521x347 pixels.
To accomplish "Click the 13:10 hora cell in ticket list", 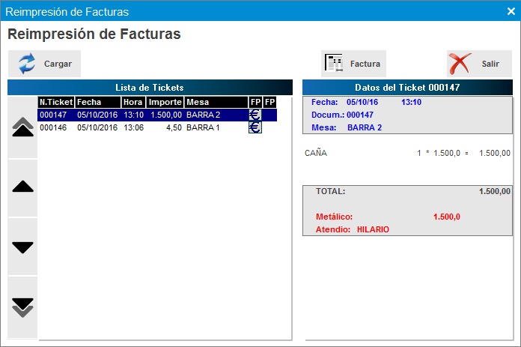I will [133, 115].
